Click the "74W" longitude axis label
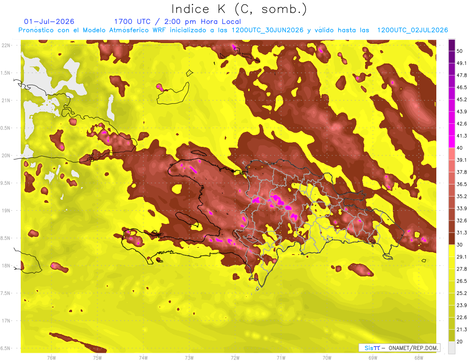 (x=143, y=358)
